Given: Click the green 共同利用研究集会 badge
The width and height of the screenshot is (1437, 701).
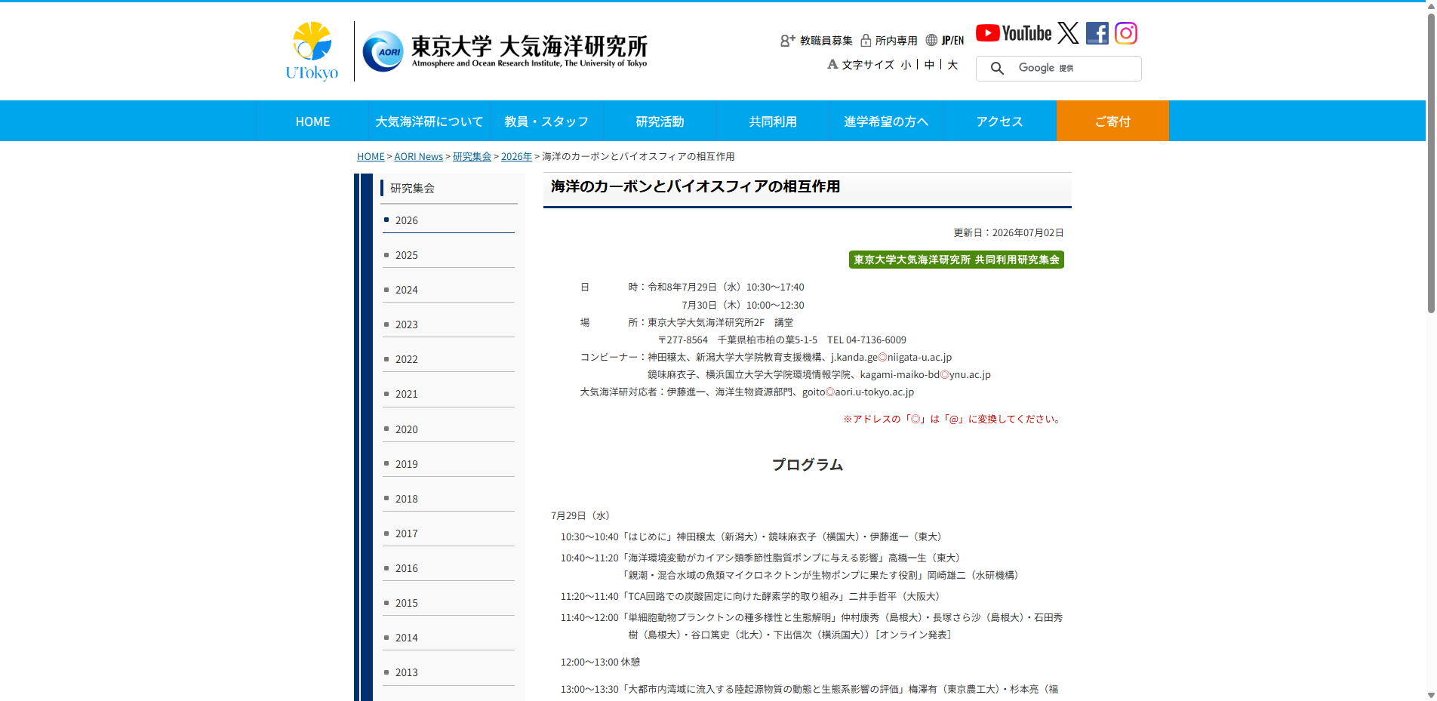Looking at the screenshot, I should pyautogui.click(x=956, y=260).
